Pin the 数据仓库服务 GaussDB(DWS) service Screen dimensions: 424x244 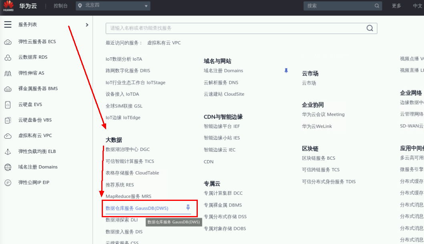click(x=188, y=207)
